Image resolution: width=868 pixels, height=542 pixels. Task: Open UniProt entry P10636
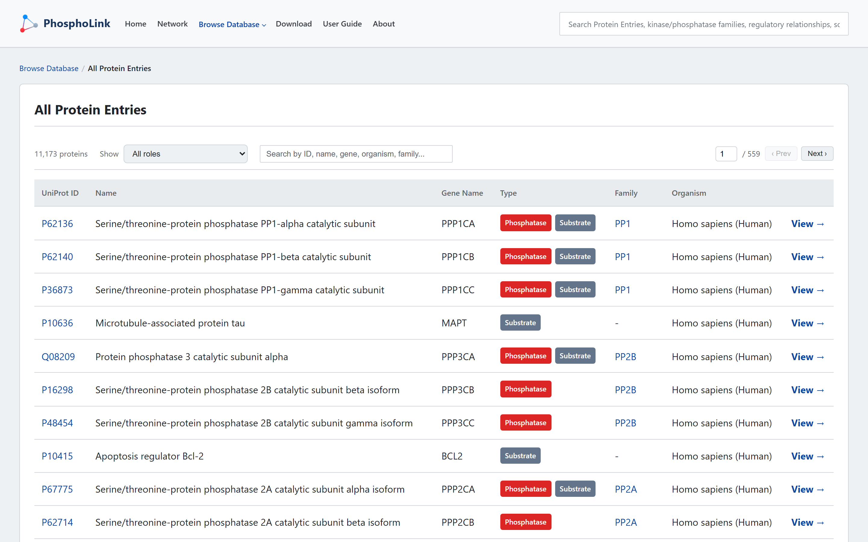(57, 323)
